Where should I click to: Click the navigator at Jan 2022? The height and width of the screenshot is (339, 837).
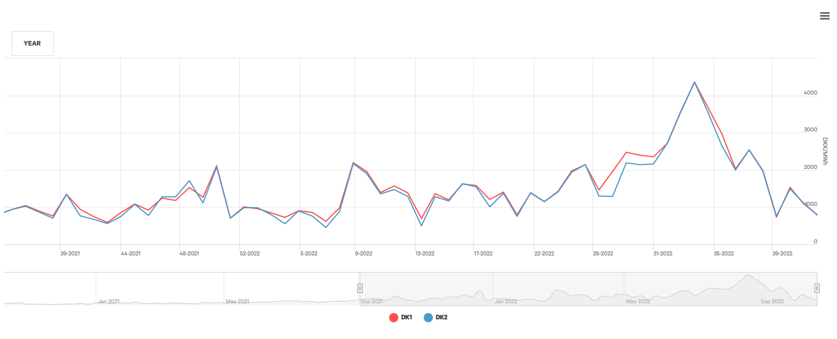(506, 301)
